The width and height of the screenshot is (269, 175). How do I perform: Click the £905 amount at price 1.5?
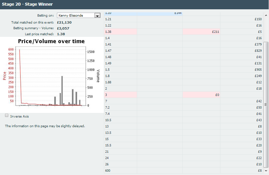[257, 70]
